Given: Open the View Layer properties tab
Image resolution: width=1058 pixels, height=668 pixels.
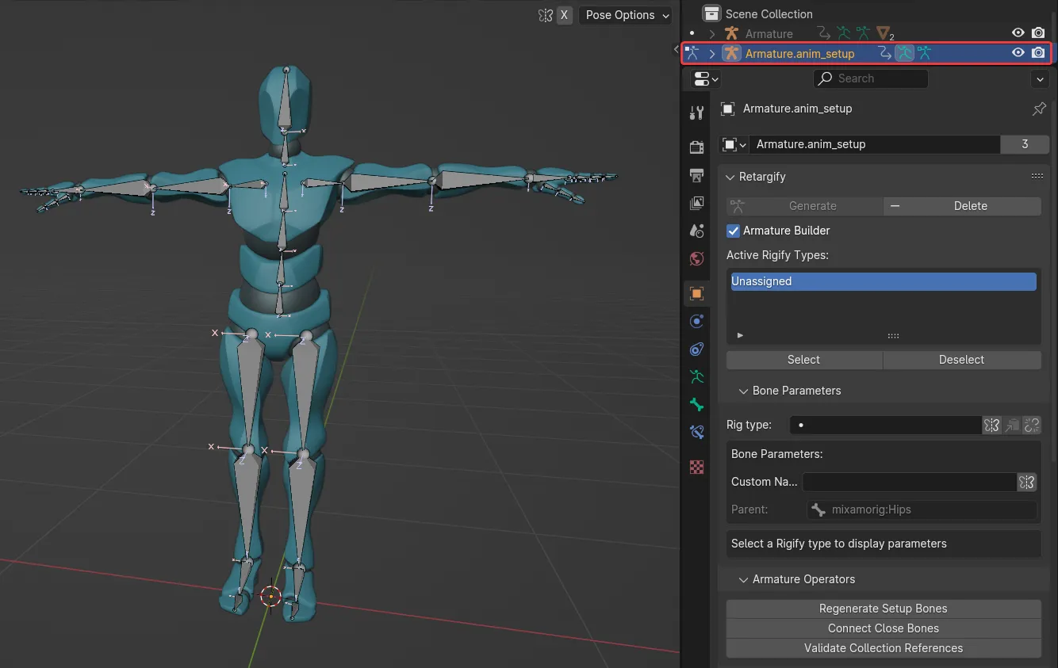Looking at the screenshot, I should [x=697, y=204].
